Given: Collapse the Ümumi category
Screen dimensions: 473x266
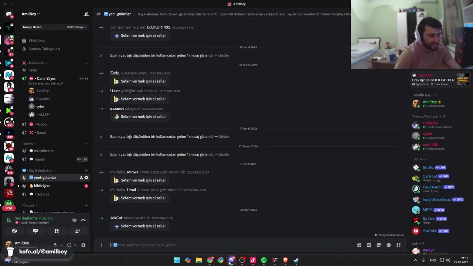Looking at the screenshot, I should point(30,205).
